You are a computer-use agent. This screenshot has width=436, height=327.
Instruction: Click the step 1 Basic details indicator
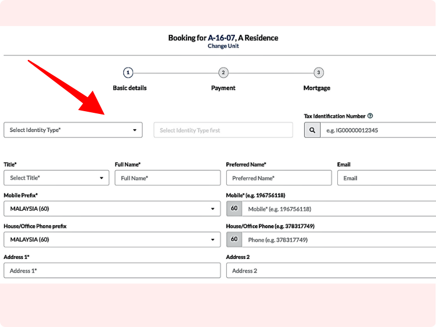click(x=128, y=72)
